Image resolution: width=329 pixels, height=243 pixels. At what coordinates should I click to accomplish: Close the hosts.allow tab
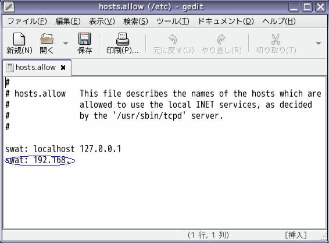pos(63,68)
